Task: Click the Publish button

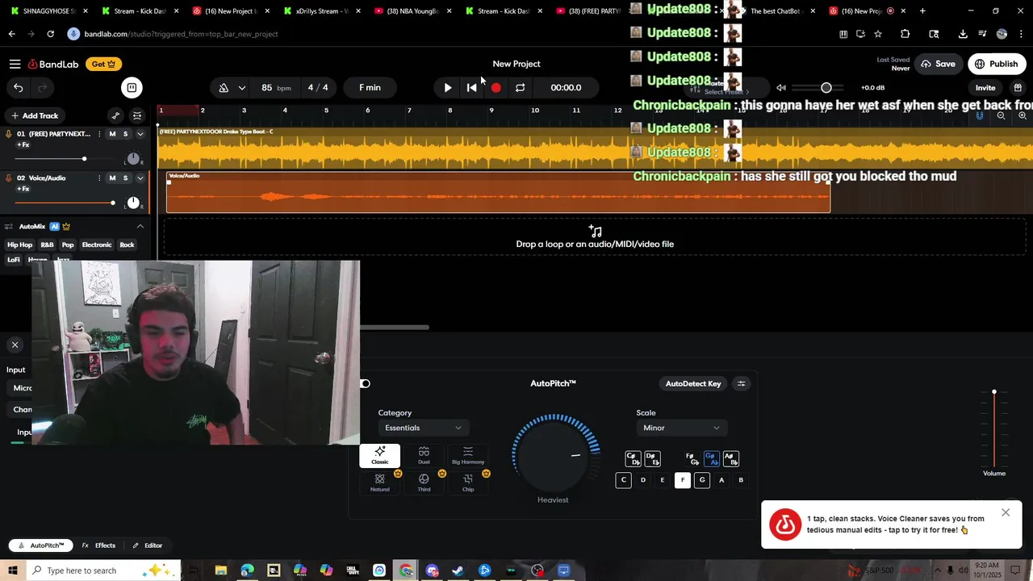Action: (x=996, y=64)
